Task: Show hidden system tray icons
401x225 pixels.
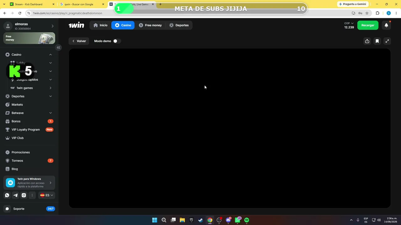Action: (x=351, y=220)
